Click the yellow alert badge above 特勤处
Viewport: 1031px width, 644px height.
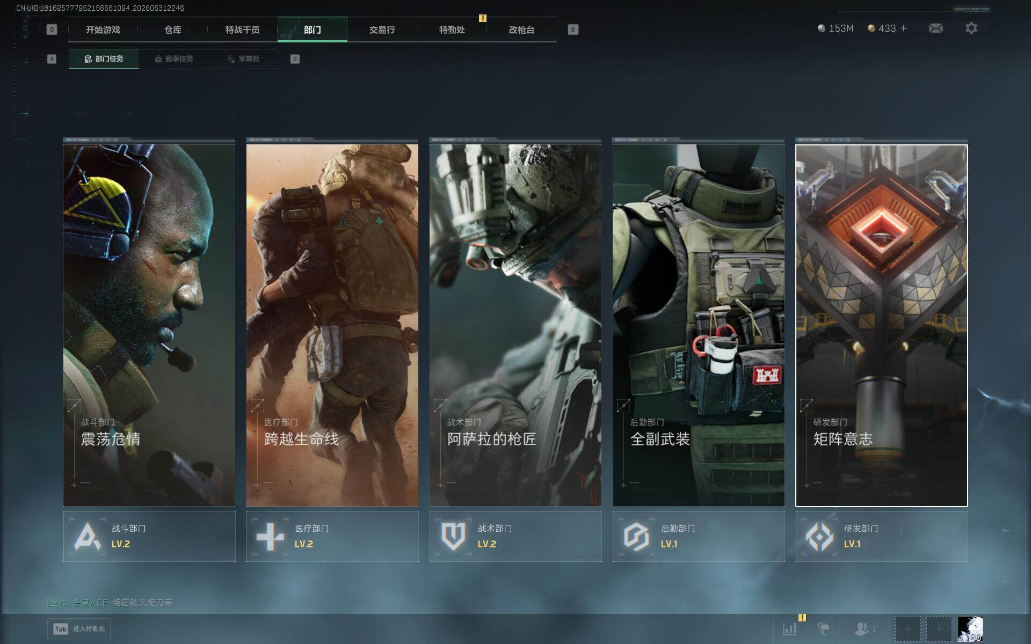[483, 18]
